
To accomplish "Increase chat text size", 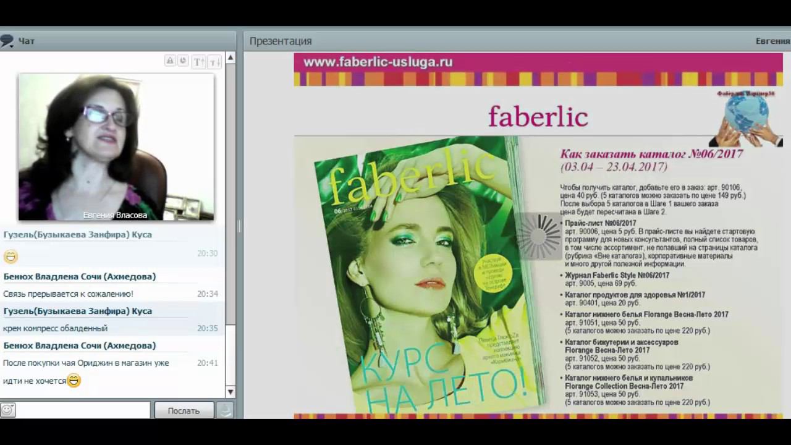I will [198, 61].
